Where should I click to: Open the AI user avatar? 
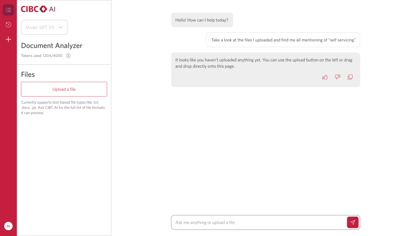(x=8, y=226)
